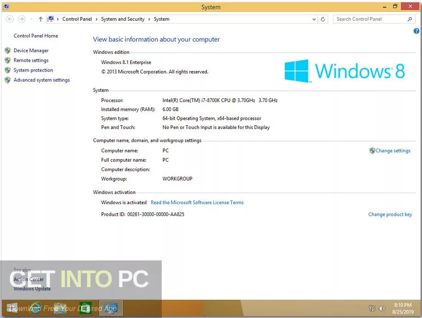Click the System breadcrumb item

point(162,19)
